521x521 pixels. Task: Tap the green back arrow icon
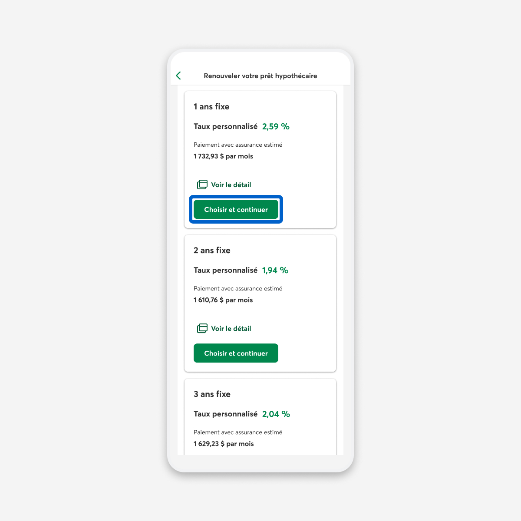tap(178, 76)
